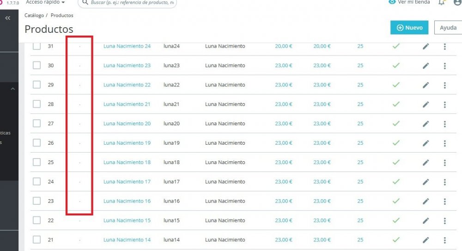This screenshot has width=462, height=251.
Task: Check the box next to product 23
Action: pyautogui.click(x=36, y=201)
